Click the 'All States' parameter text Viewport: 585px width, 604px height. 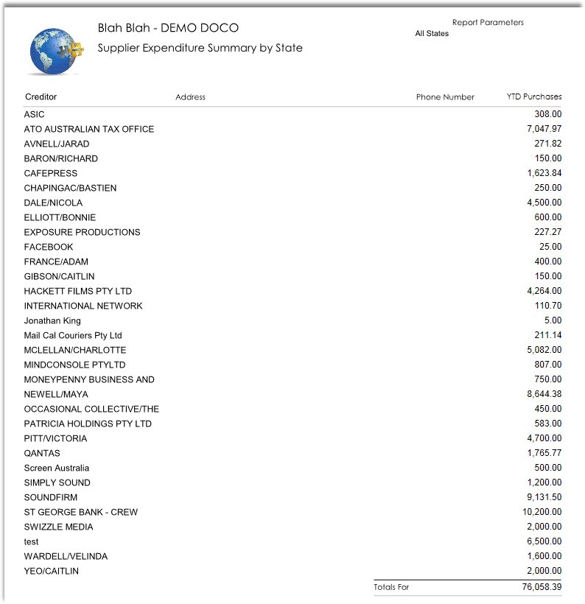click(432, 33)
